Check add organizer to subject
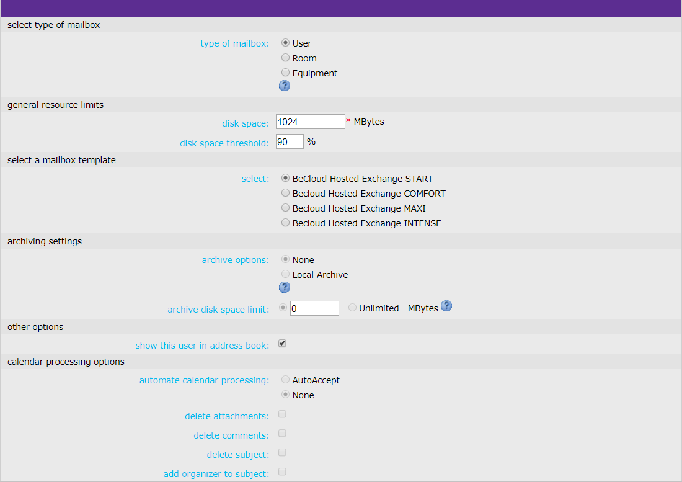 282,472
